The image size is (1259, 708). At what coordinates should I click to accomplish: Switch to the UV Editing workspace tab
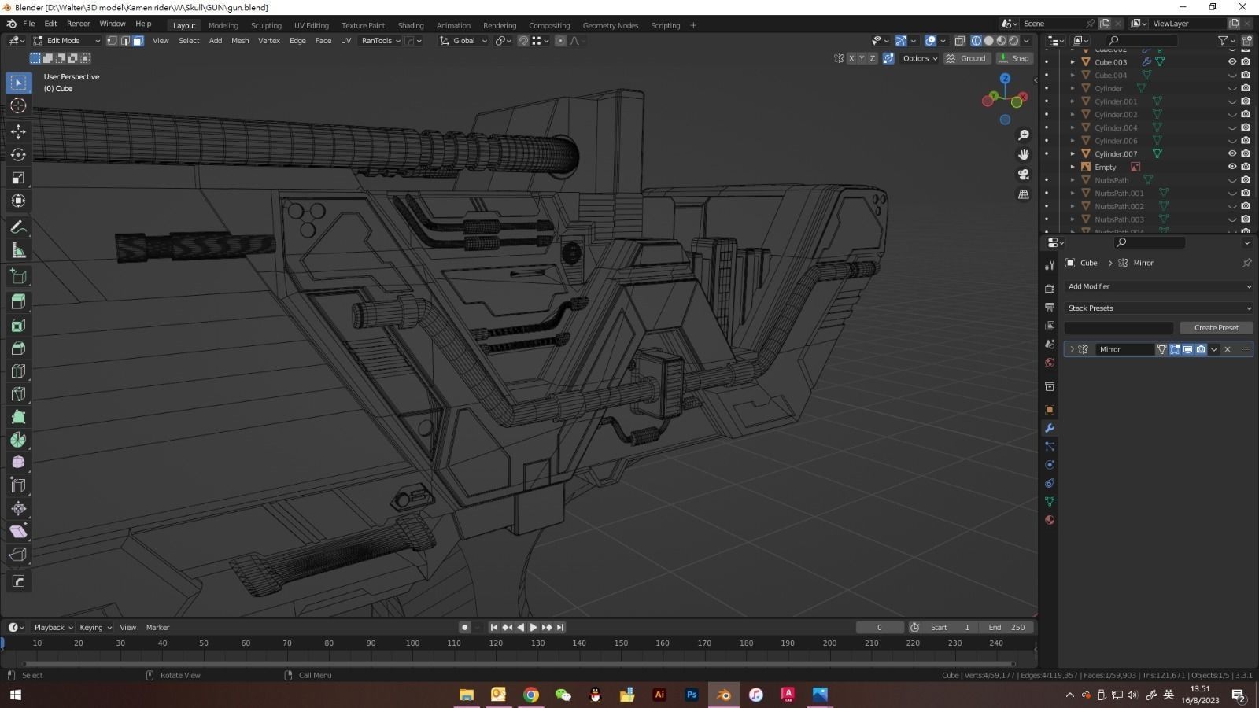point(312,25)
